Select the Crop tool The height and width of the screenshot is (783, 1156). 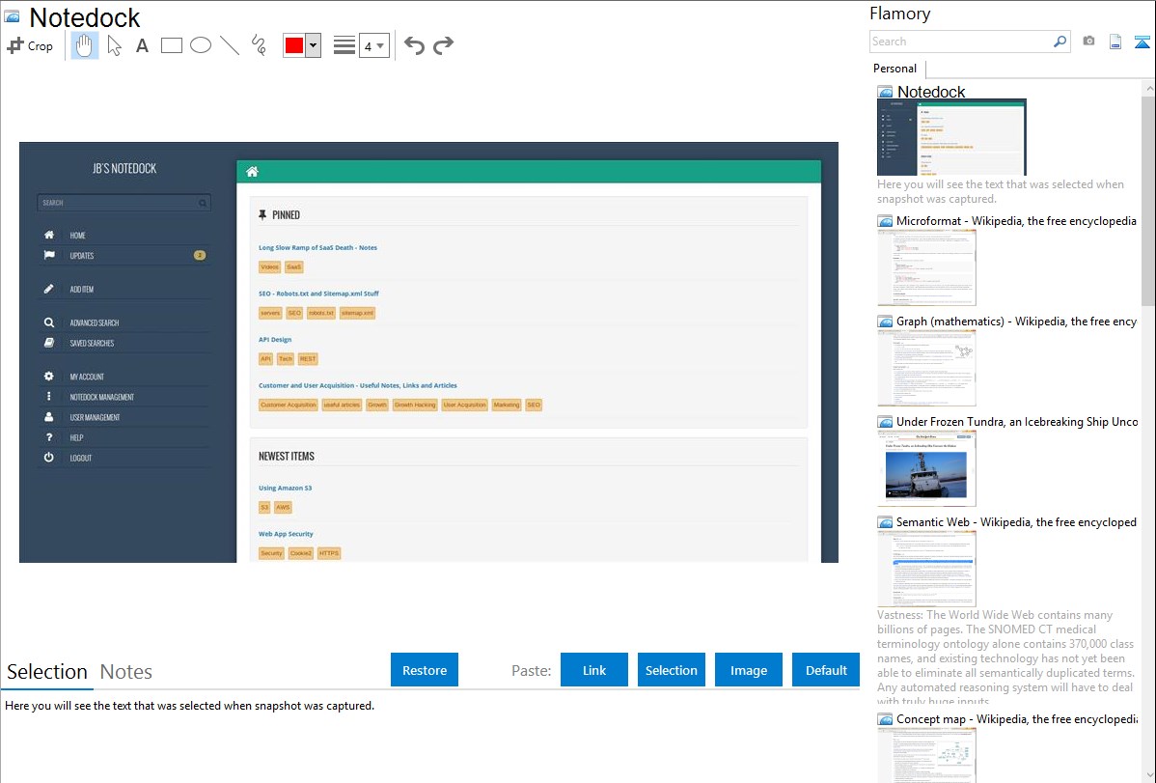pyautogui.click(x=30, y=45)
